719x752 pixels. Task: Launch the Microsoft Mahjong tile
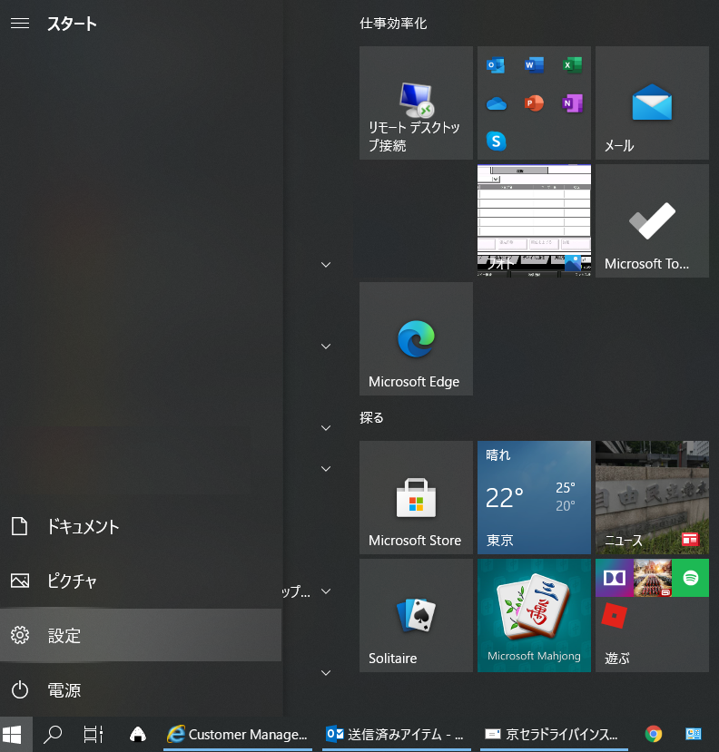pos(534,615)
